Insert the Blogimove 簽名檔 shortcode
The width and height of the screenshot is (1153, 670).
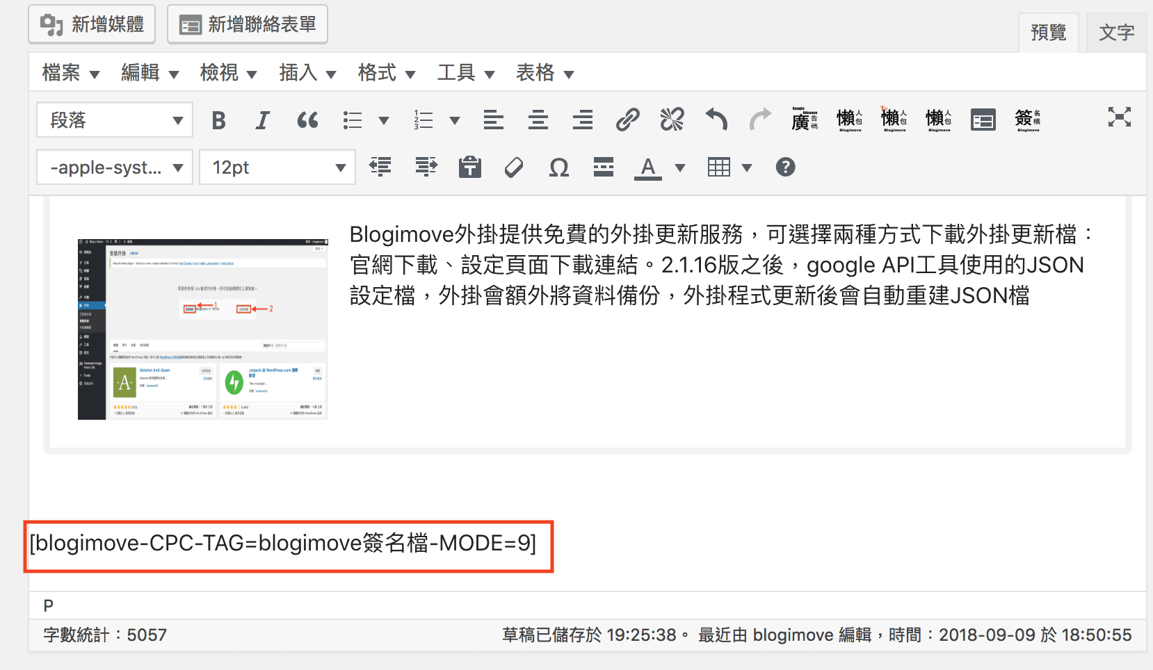point(1028,119)
